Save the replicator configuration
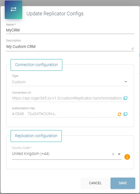Image resolution: width=140 pixels, height=194 pixels. (123, 183)
